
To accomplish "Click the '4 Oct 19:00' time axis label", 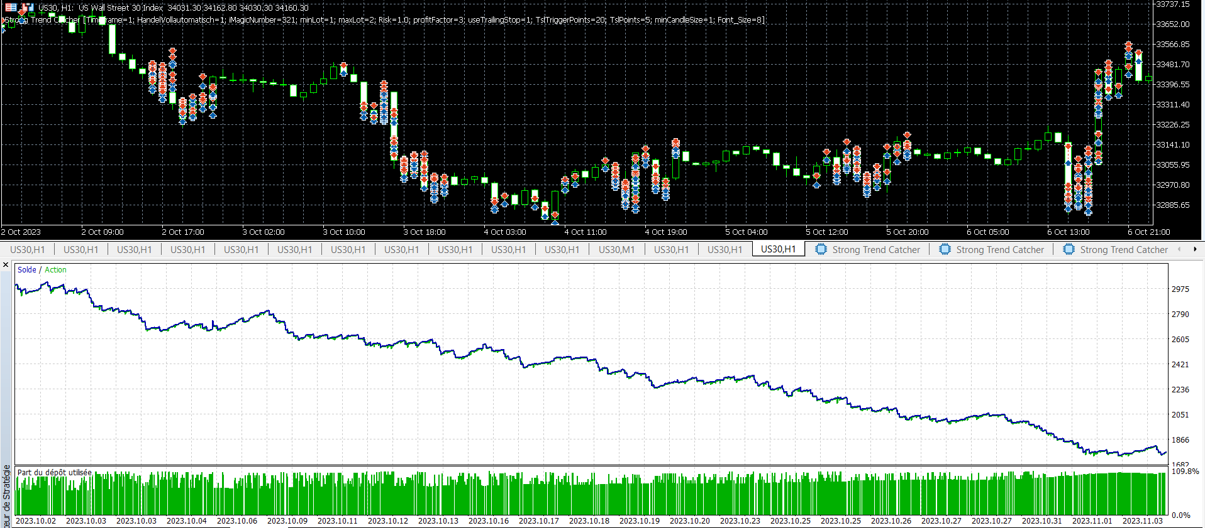I will (x=666, y=232).
